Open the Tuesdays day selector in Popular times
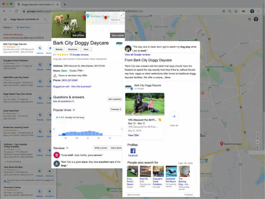 point(115,110)
